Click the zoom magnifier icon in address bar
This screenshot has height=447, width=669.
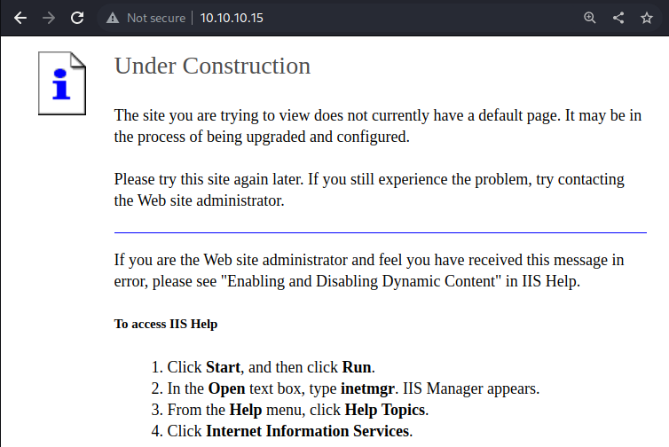(590, 18)
